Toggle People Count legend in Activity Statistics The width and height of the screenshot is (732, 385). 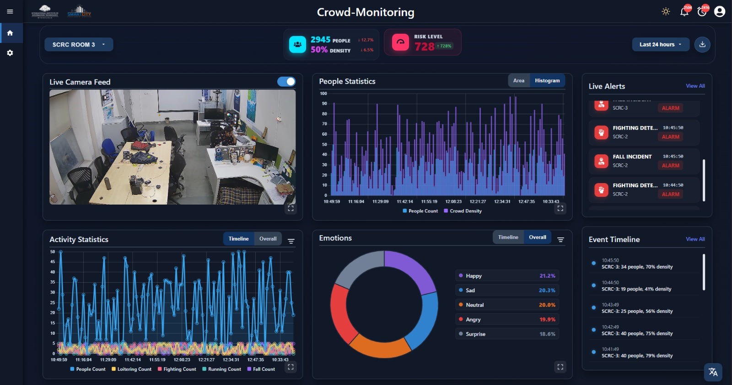coord(88,369)
